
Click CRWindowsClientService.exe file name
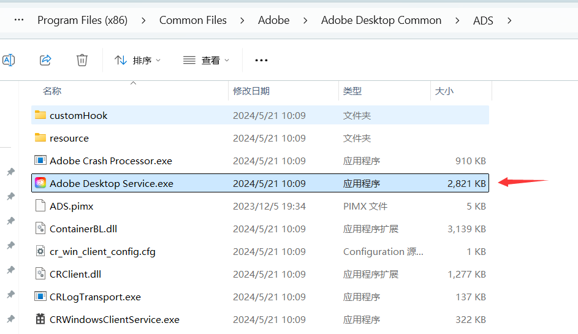[114, 320]
